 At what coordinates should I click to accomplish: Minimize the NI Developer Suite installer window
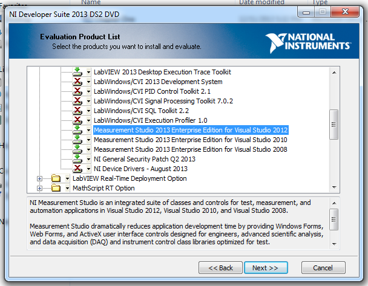tap(306, 12)
